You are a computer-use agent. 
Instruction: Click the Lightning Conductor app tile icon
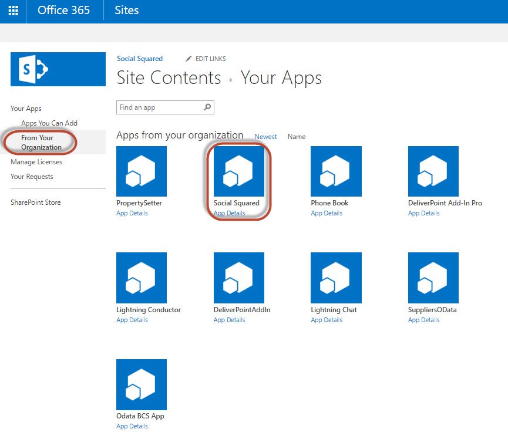click(x=142, y=278)
